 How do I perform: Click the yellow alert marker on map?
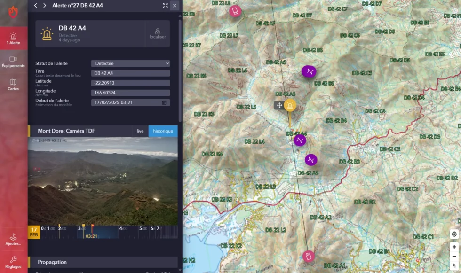point(290,105)
